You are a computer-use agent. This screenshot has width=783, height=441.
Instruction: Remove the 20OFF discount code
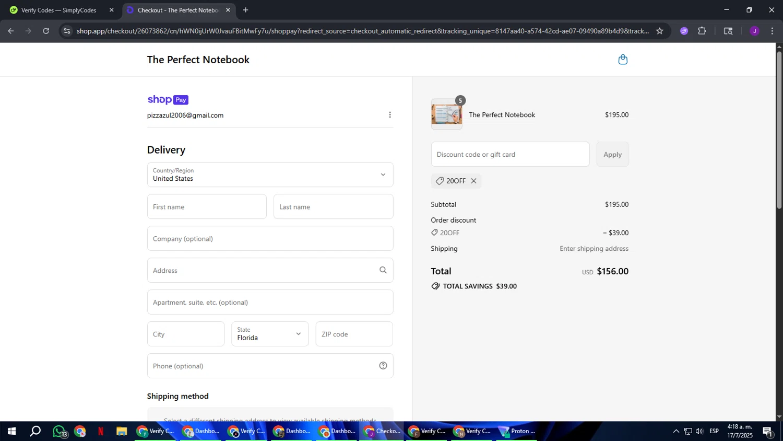click(473, 181)
